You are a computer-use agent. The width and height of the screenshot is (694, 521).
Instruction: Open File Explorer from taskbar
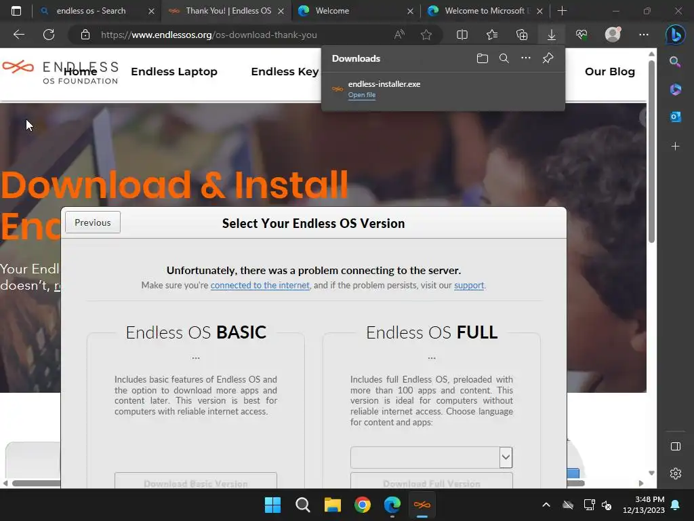(332, 505)
